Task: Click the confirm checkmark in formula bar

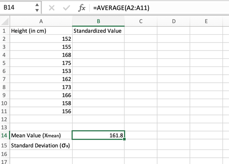Action: click(x=67, y=8)
